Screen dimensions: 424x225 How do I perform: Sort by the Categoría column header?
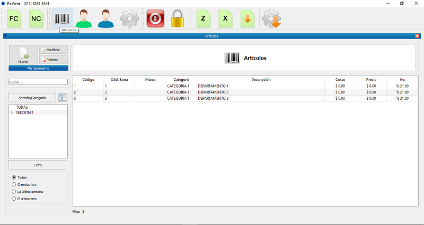pos(181,80)
